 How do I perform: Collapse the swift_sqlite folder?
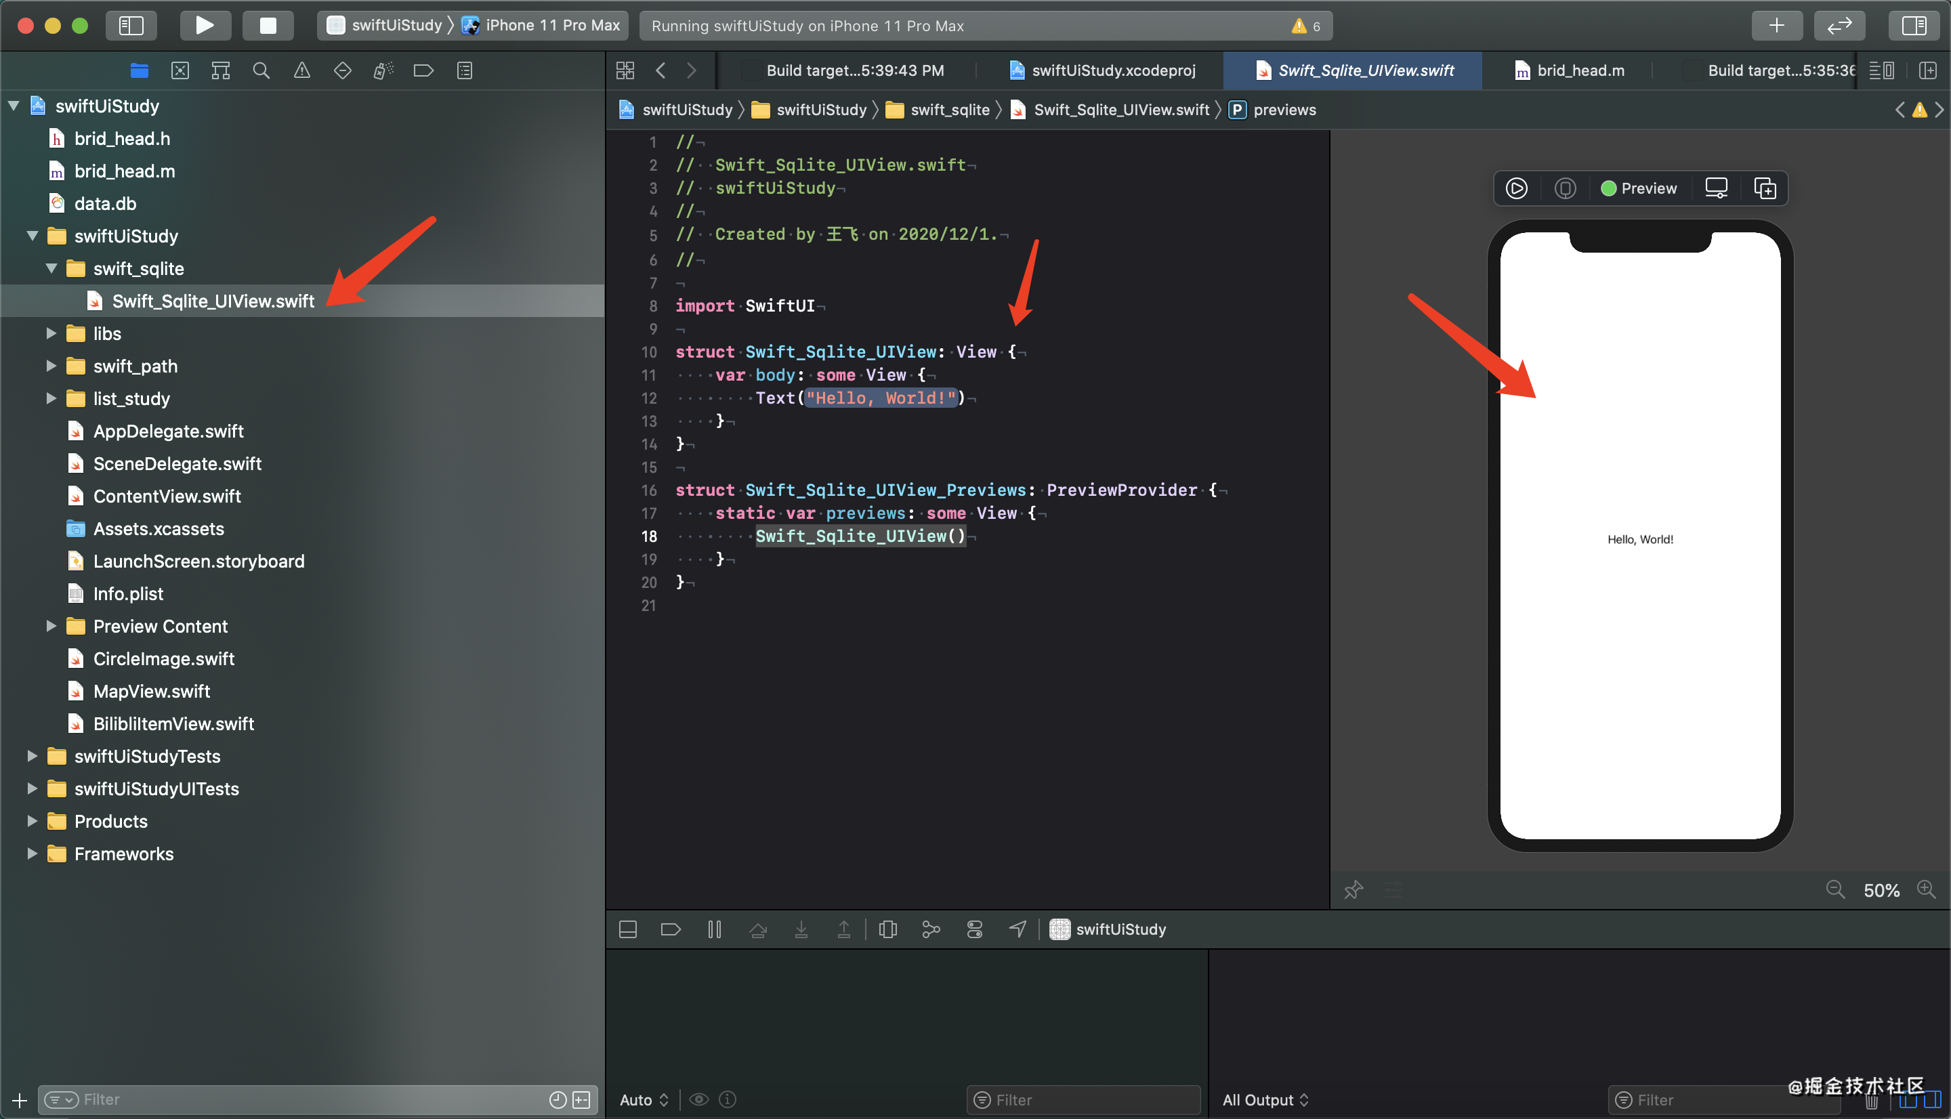[x=51, y=268]
